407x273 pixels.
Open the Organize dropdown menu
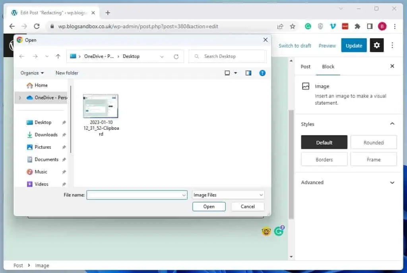32,73
